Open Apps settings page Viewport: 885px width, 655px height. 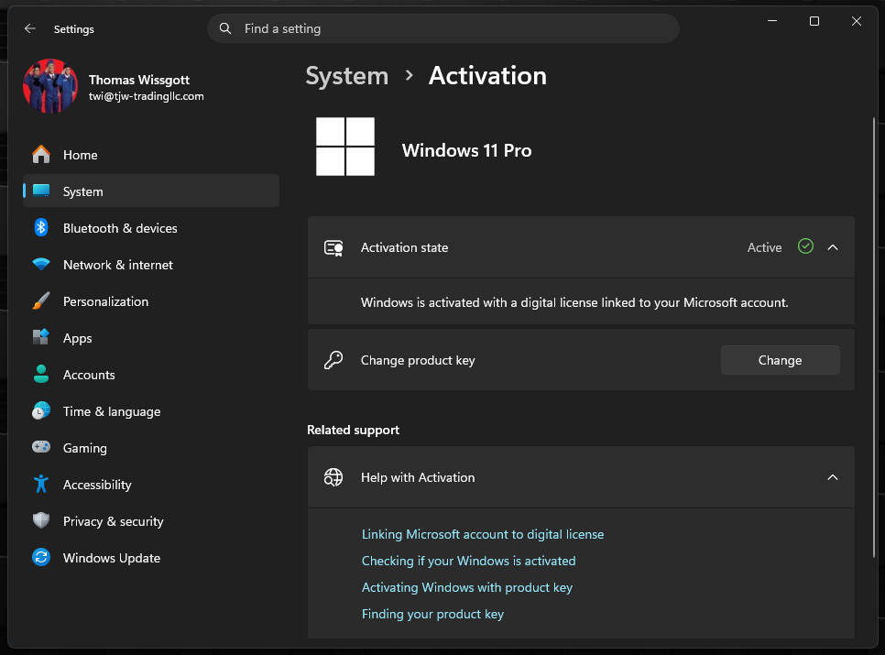click(x=150, y=338)
